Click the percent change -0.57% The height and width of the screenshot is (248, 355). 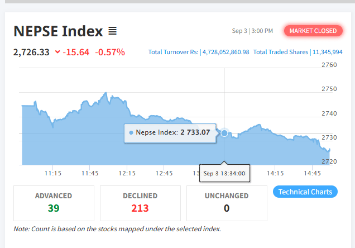[110, 52]
